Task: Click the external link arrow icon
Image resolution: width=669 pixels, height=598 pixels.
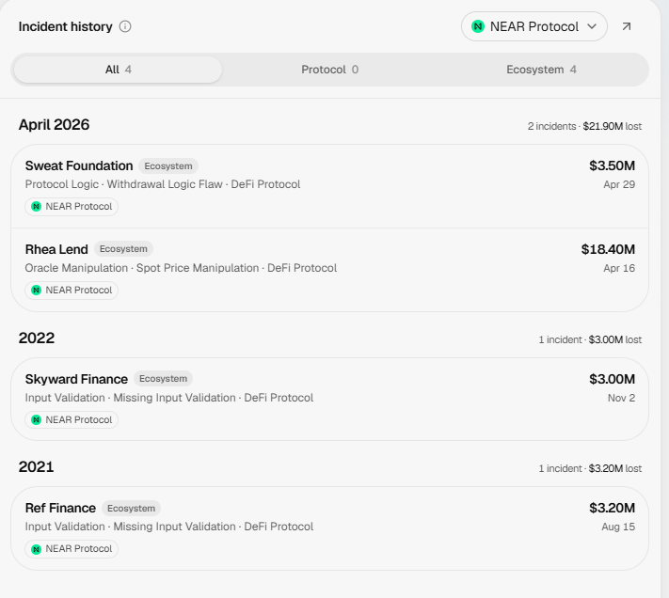Action: (627, 26)
